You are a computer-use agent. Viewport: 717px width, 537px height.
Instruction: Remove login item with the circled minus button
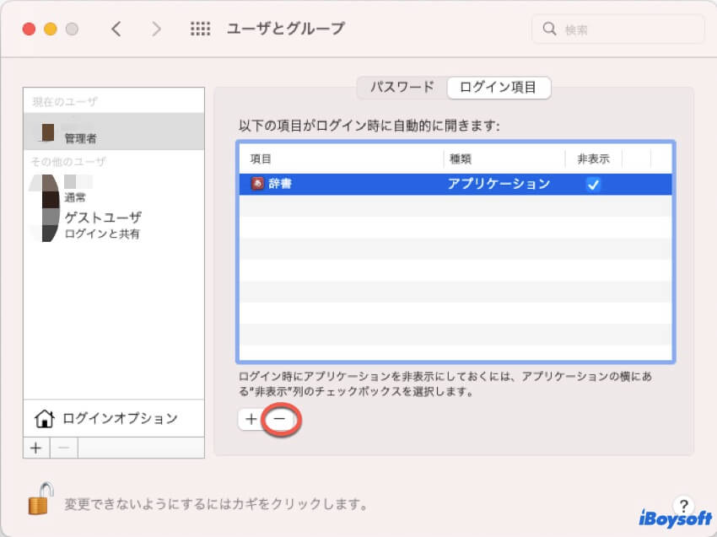[279, 418]
